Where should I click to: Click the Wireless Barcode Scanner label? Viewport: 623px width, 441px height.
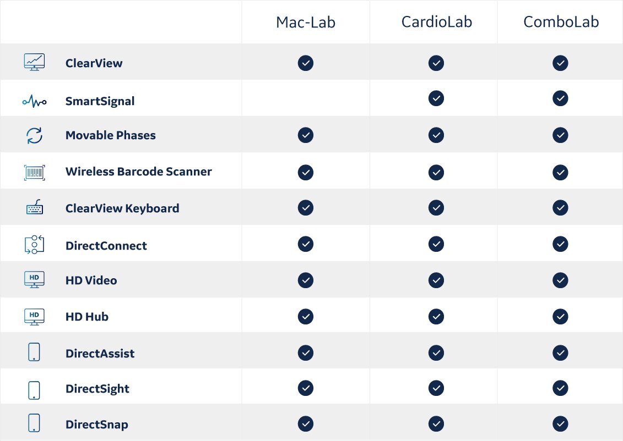139,172
